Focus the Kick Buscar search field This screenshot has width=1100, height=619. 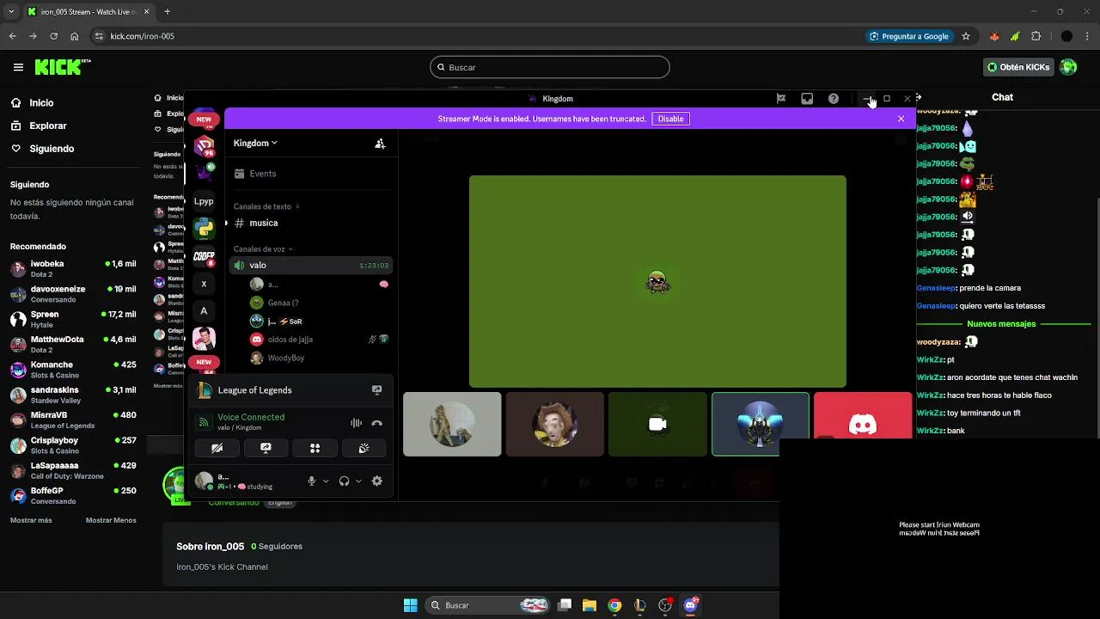point(550,67)
